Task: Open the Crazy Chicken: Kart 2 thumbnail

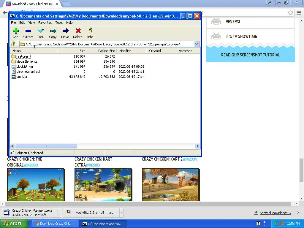Action: 171,185
